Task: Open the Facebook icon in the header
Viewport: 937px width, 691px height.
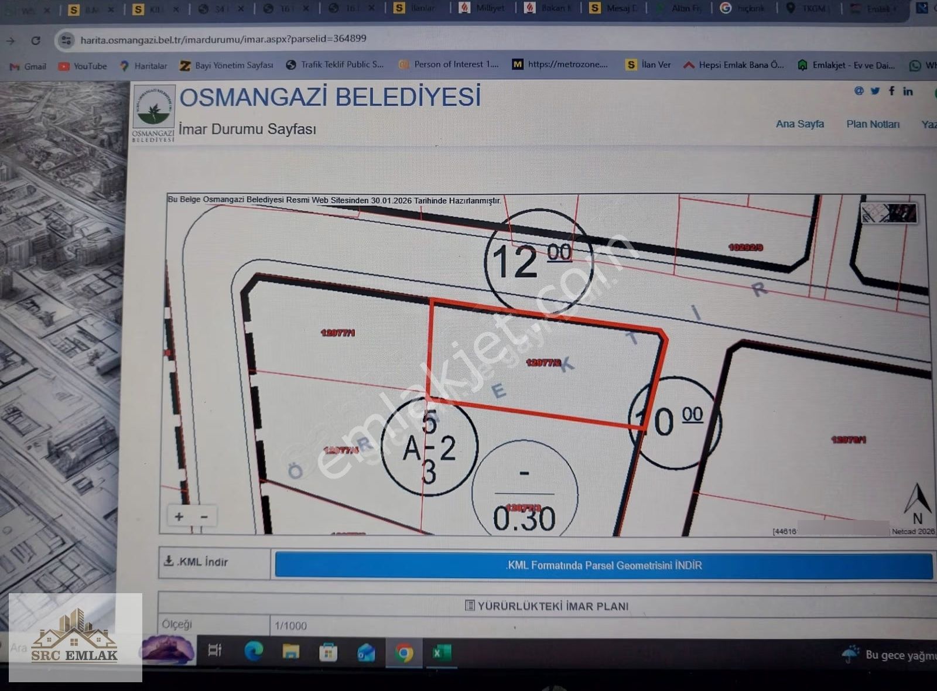Action: (891, 91)
